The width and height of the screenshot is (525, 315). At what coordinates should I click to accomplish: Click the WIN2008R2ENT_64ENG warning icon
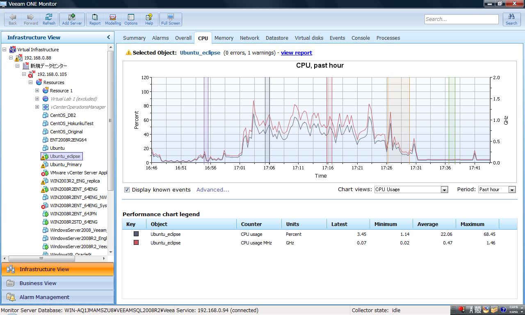click(45, 189)
